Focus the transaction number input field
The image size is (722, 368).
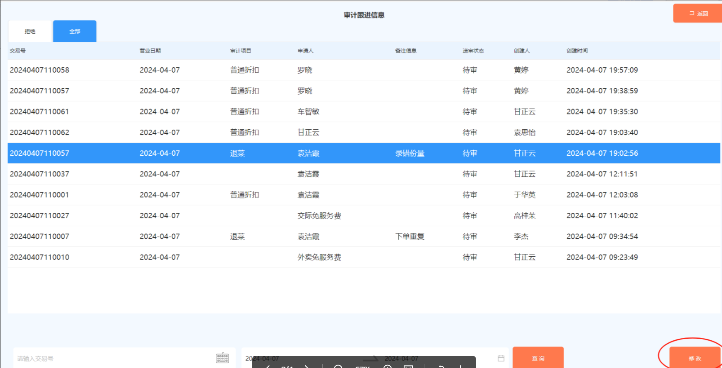[x=112, y=358]
